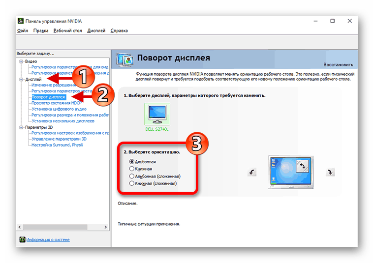Open Регулировка размера и положения task

pos(70,115)
